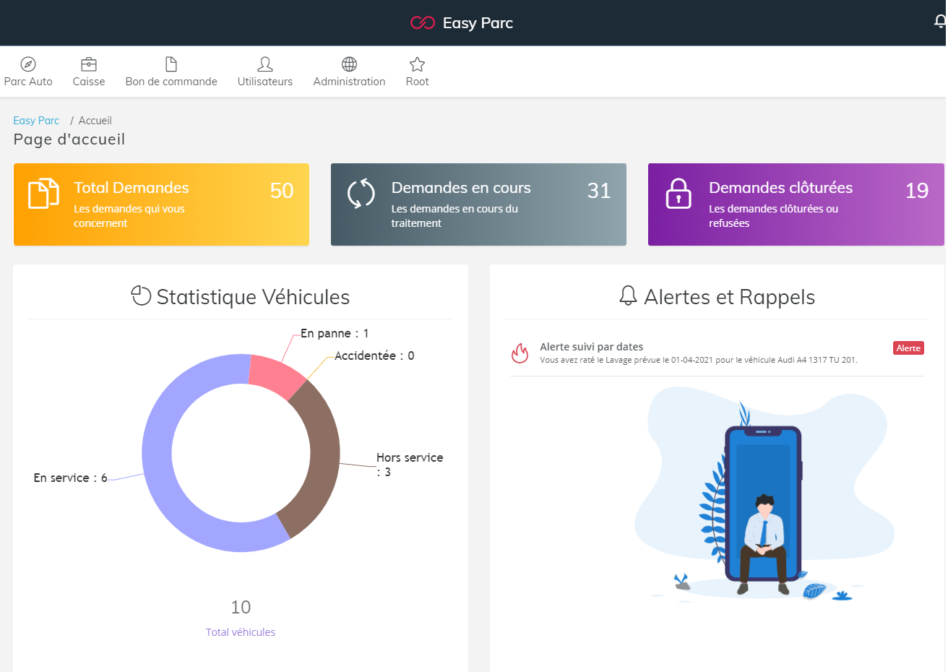Click the Bon de commande document icon
Image resolution: width=948 pixels, height=672 pixels.
(171, 64)
